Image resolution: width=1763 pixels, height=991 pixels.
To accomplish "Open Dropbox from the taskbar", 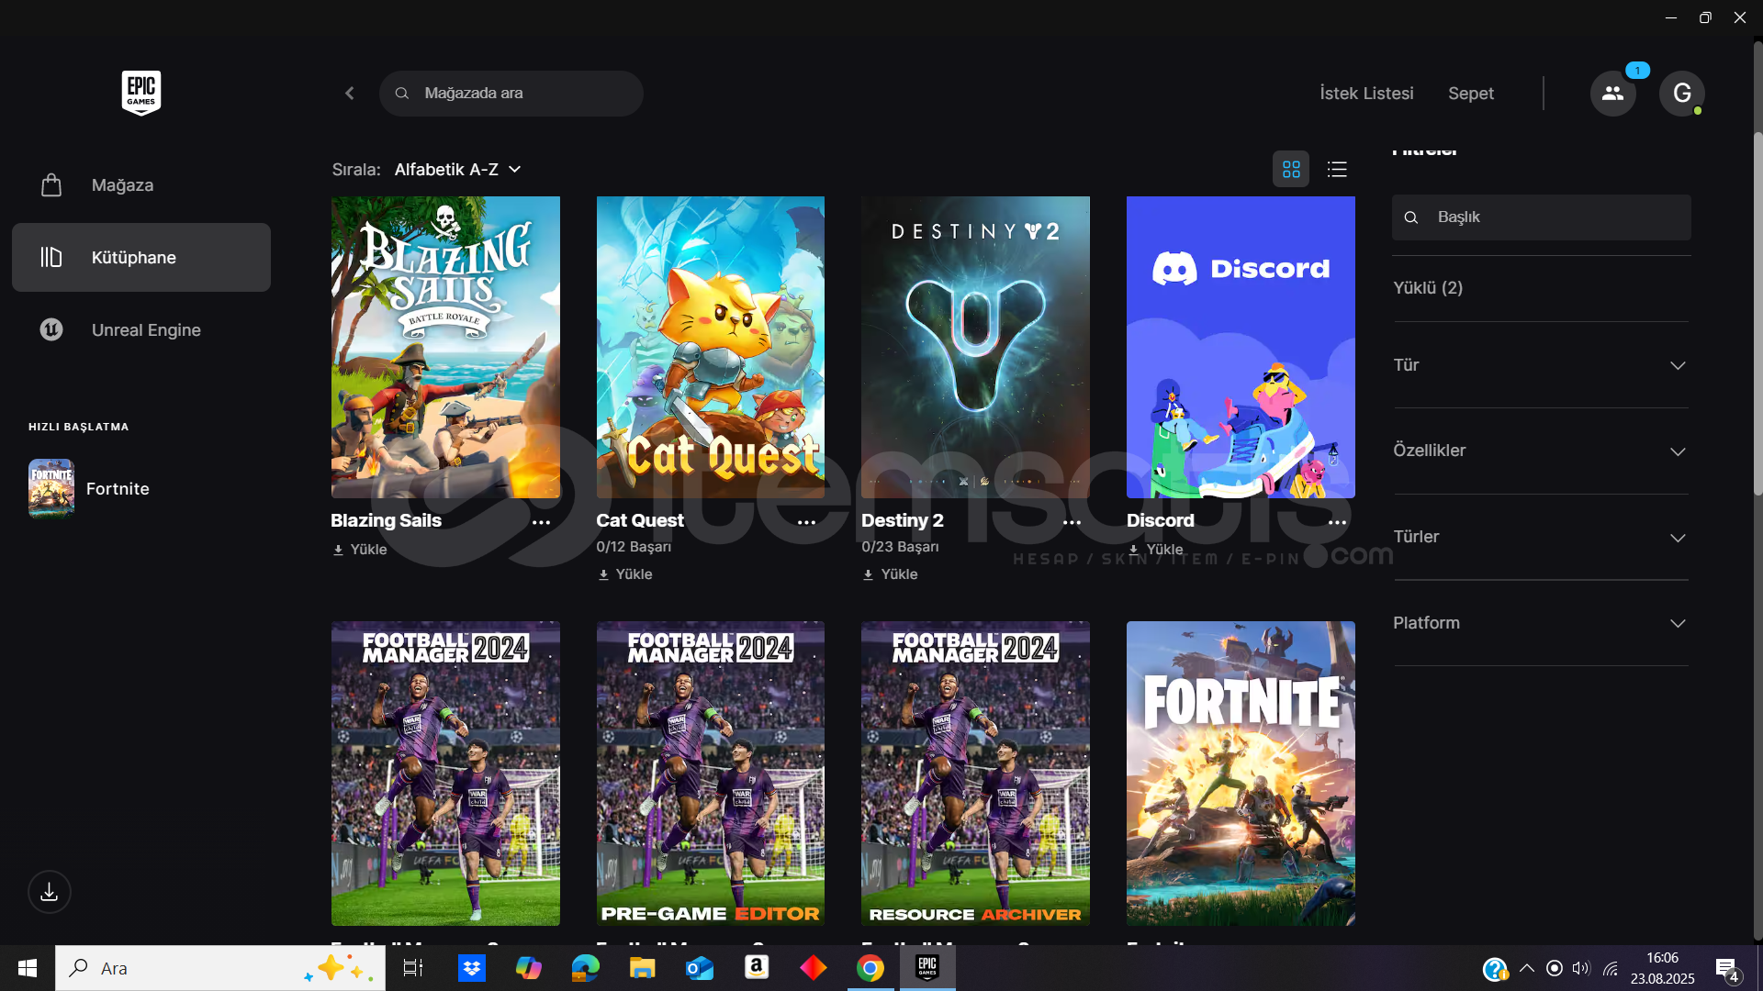I will pyautogui.click(x=472, y=968).
